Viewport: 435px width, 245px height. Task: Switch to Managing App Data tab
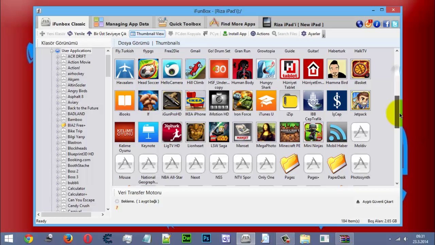click(x=121, y=23)
